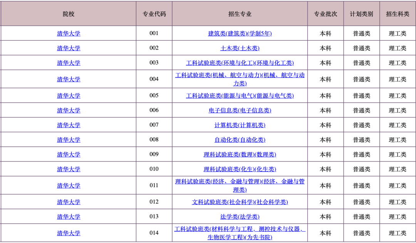Click the 招生科类 column header
The height and width of the screenshot is (243, 416).
click(398, 14)
